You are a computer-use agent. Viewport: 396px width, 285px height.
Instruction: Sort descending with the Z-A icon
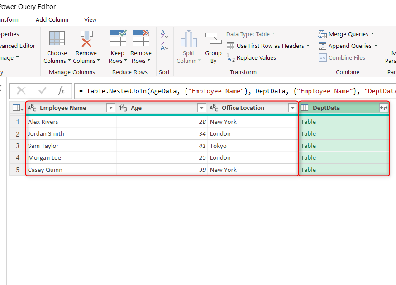[165, 46]
